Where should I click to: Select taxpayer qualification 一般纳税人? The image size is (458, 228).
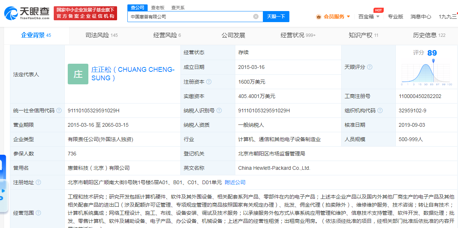251,125
